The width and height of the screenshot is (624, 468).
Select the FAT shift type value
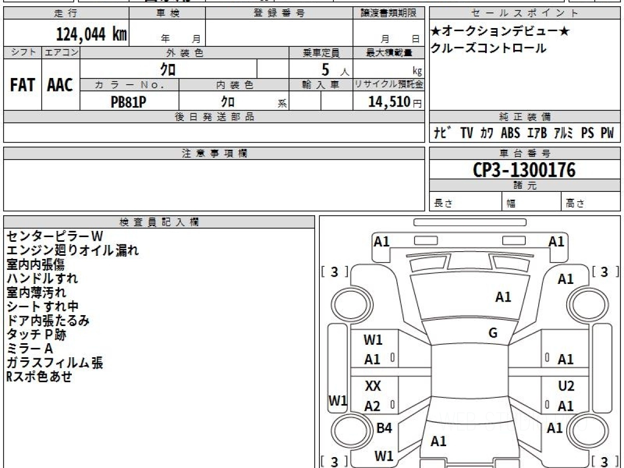(22, 85)
